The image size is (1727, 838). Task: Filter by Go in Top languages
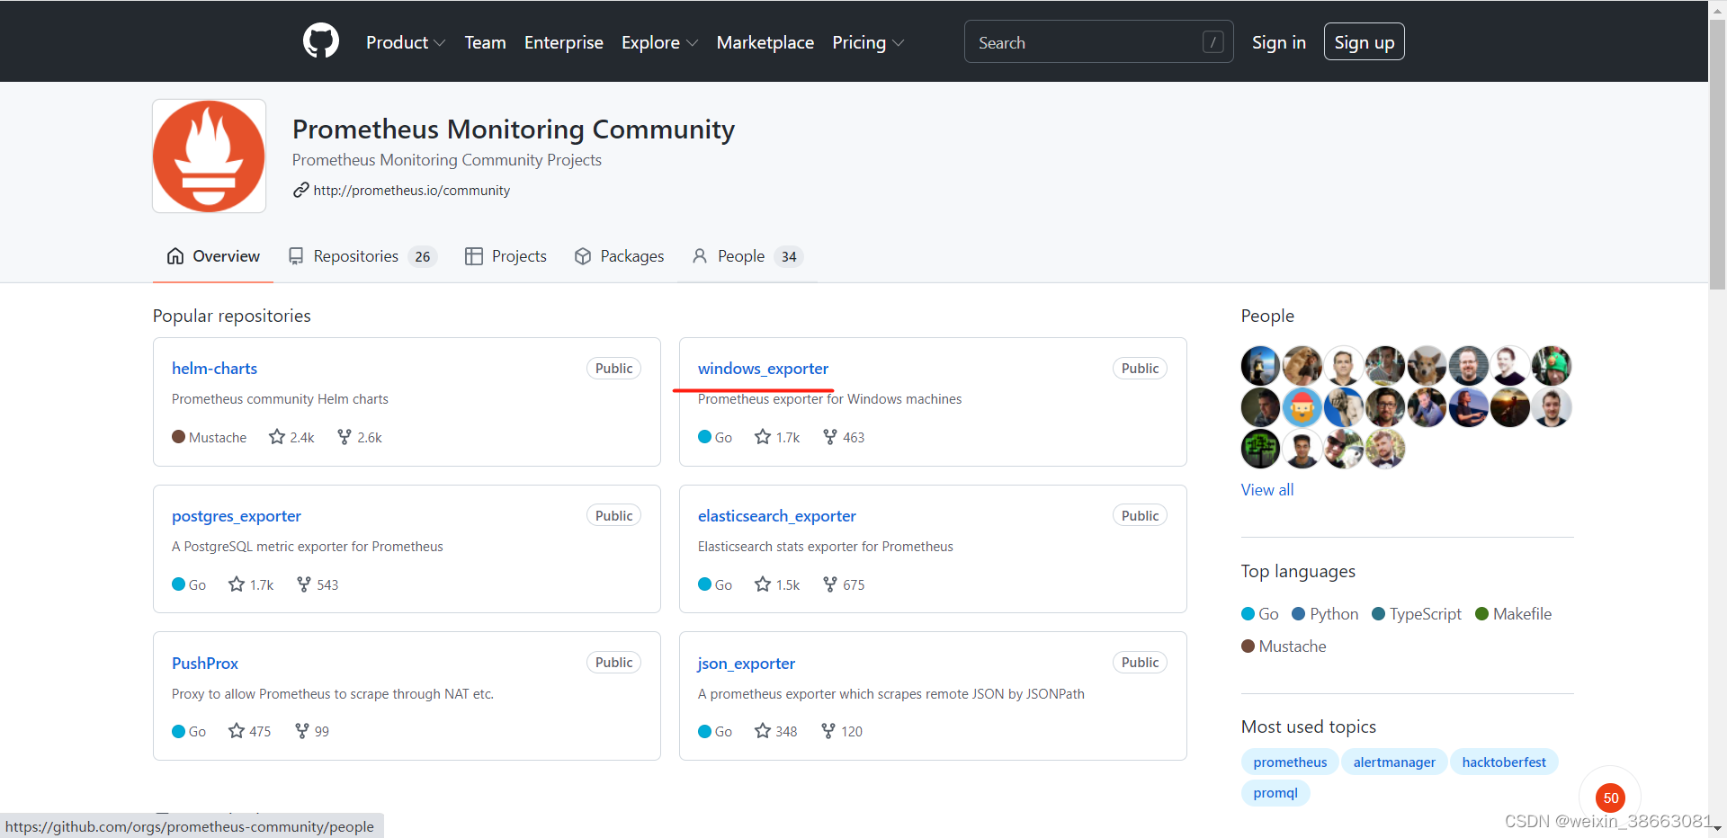(1260, 614)
